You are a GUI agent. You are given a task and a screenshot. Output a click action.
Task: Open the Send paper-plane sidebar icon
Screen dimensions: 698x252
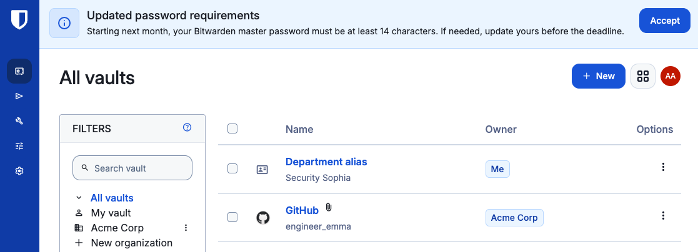tap(19, 96)
